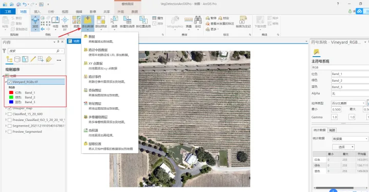Enable the Preview_Classified_ISO layer checkbox
Viewport: 369px width, 192px height.
point(10,120)
